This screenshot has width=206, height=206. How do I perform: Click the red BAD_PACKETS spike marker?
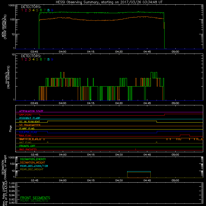pyautogui.click(x=136, y=149)
